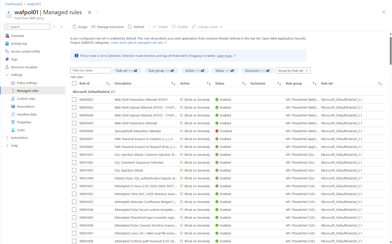The width and height of the screenshot is (392, 244).
Task: Click the Enable toolbar button
Action: pos(160,27)
